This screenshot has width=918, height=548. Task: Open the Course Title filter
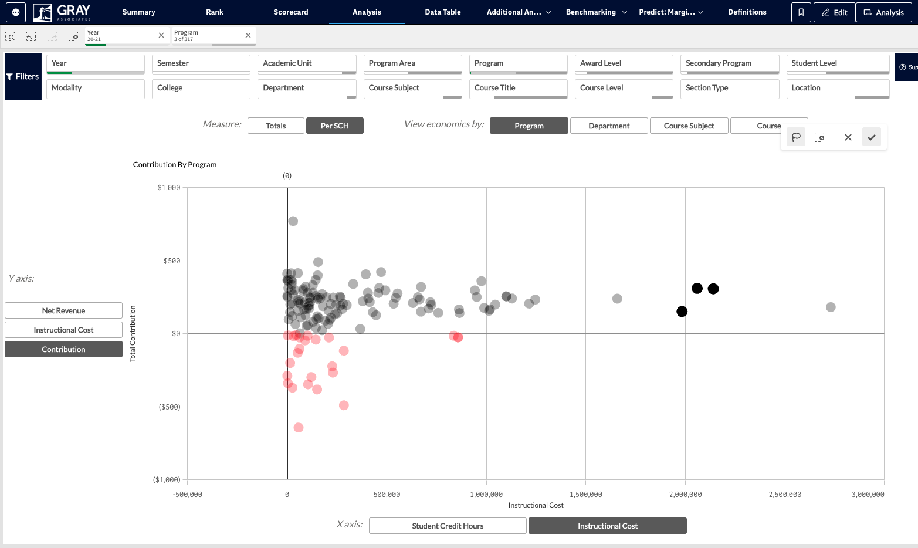point(518,89)
